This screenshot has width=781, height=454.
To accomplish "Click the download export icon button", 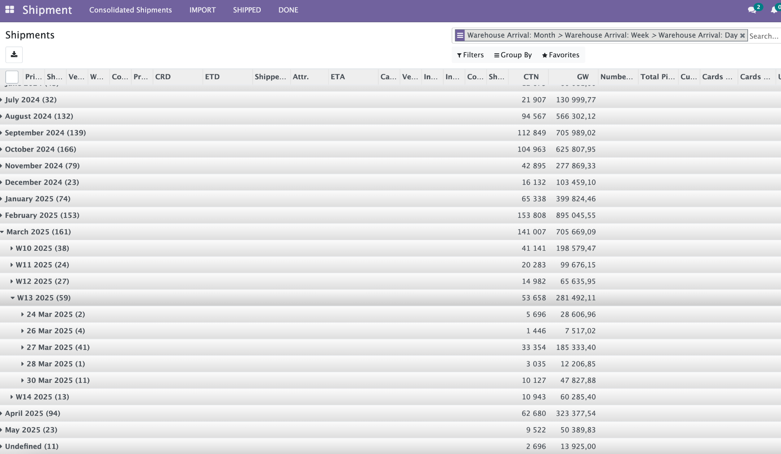I will click(x=14, y=54).
